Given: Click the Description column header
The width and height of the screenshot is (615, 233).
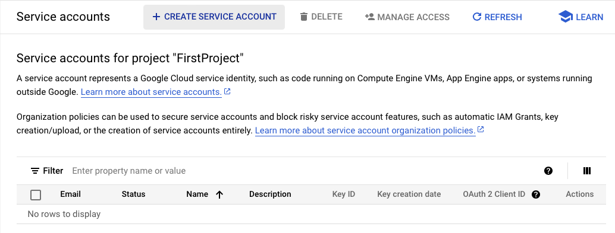Looking at the screenshot, I should pyautogui.click(x=270, y=194).
